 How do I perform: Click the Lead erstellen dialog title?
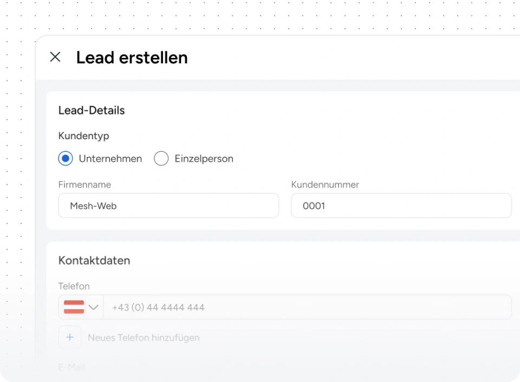click(132, 57)
